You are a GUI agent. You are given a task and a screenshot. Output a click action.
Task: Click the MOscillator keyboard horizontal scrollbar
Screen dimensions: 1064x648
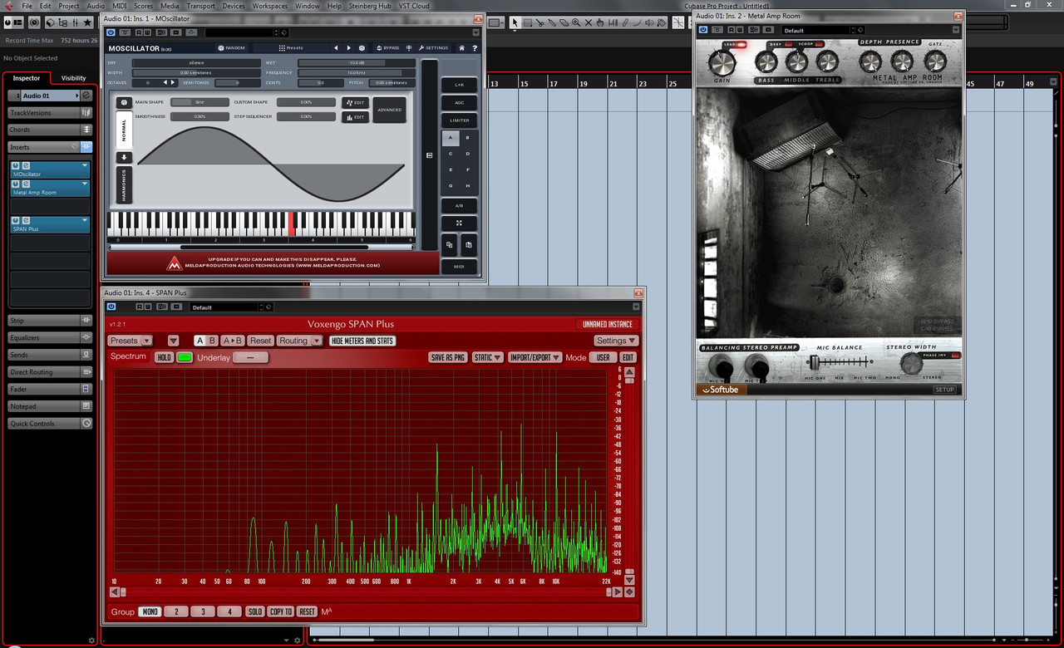[x=264, y=247]
